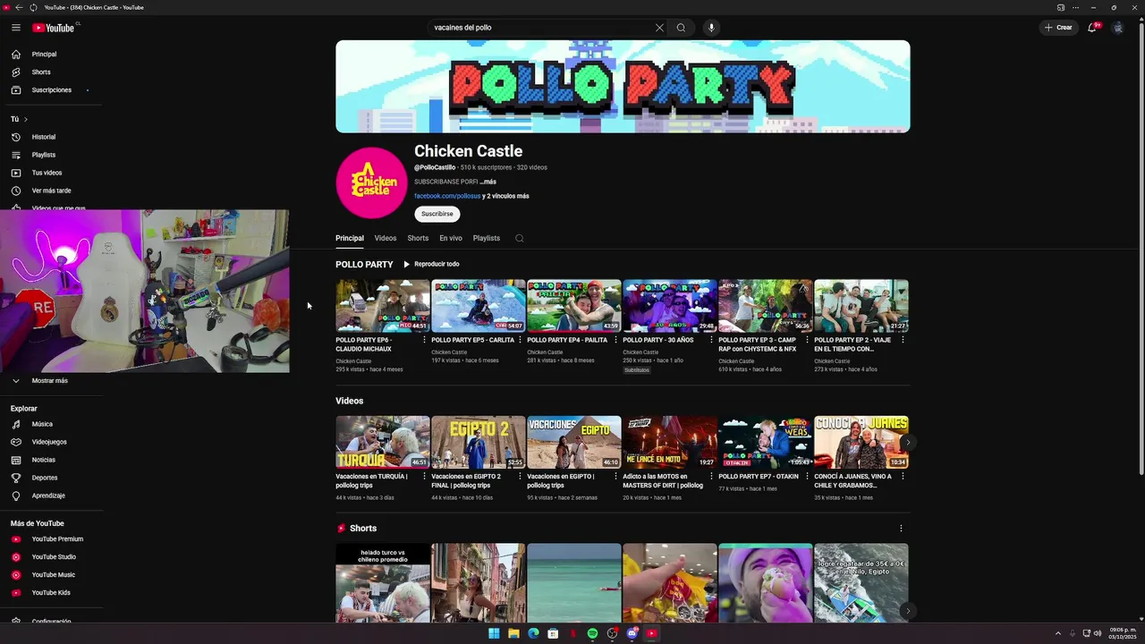Clear the search box with X
This screenshot has height=644, width=1145.
point(659,28)
